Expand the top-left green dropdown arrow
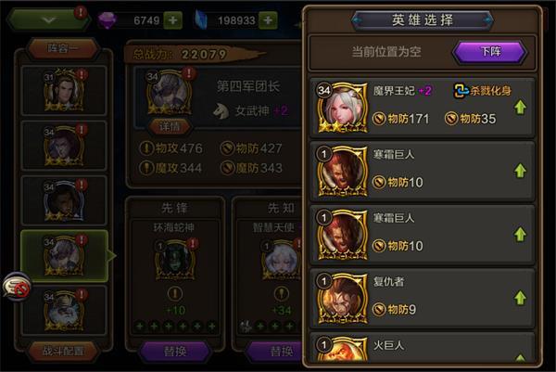 pos(48,20)
